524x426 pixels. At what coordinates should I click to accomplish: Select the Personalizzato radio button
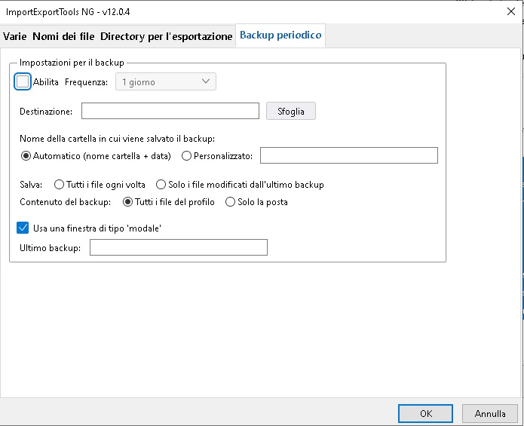click(x=186, y=156)
